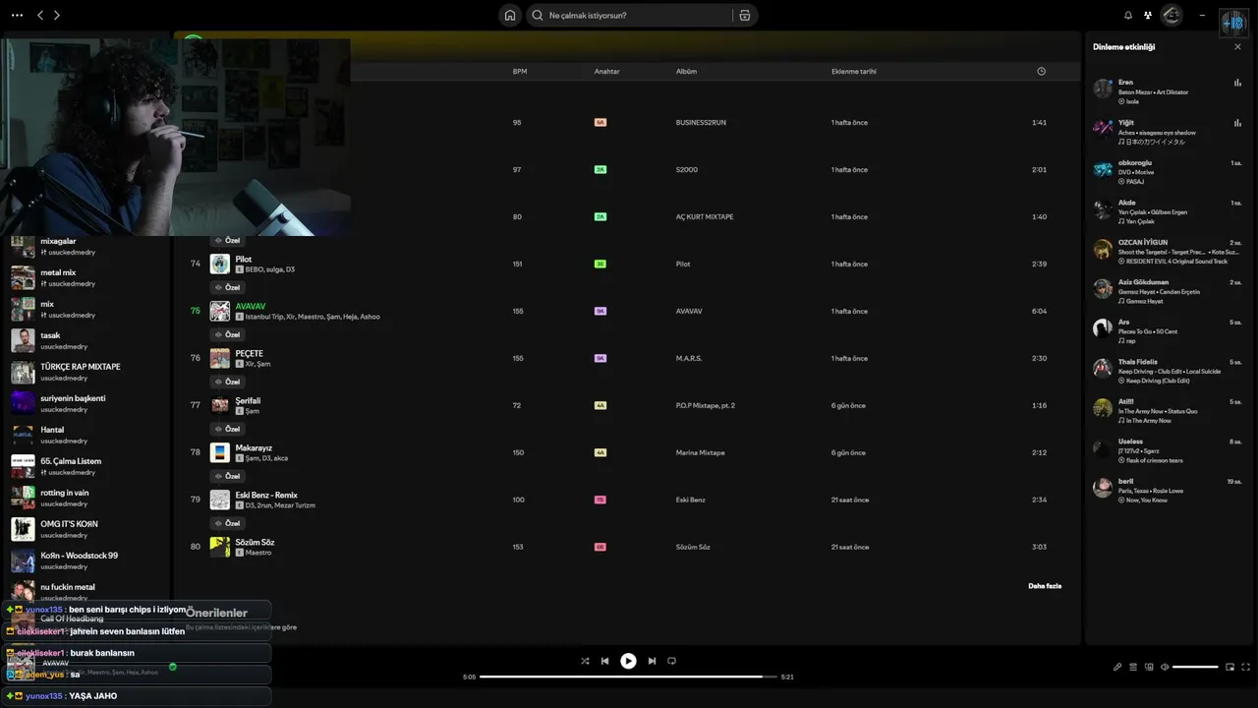Viewport: 1258px width, 708px height.
Task: Open OZCAN İYİGUN's avatar in friend activity
Action: click(x=1103, y=249)
